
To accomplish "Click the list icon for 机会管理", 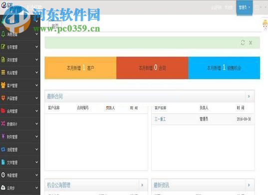I will point(3,72).
